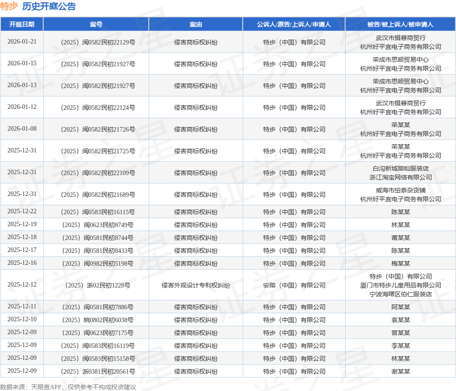Click defendant 白沟新城踏灿服装店
The image size is (456, 391).
(400, 168)
